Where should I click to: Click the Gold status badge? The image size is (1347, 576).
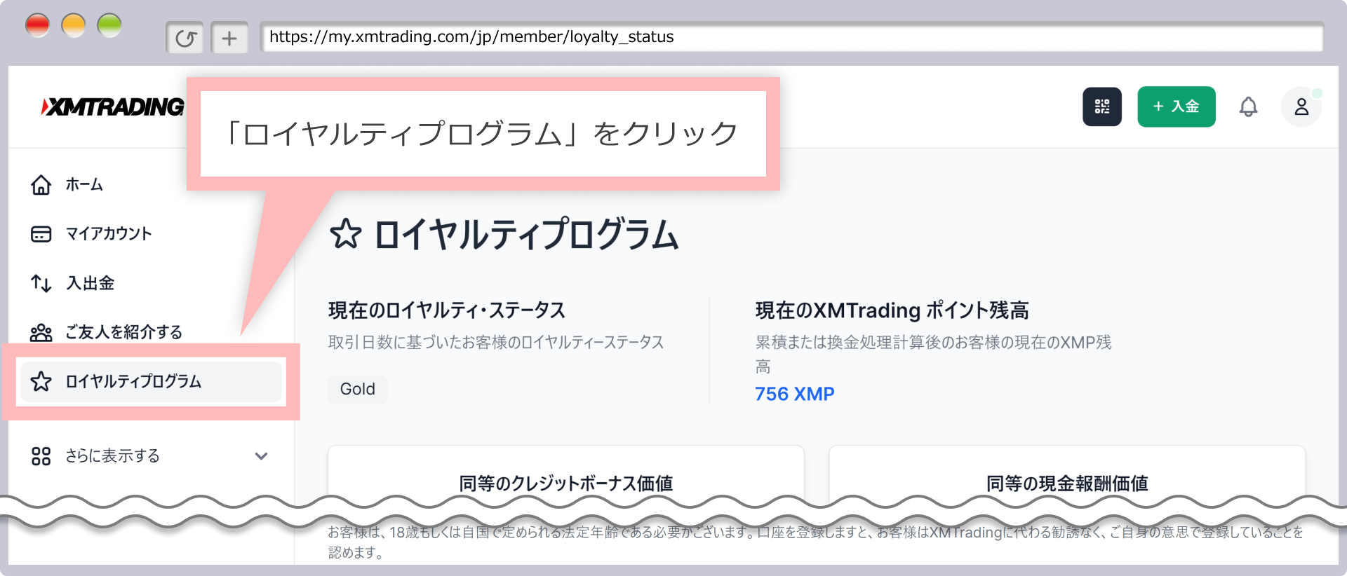pyautogui.click(x=357, y=389)
